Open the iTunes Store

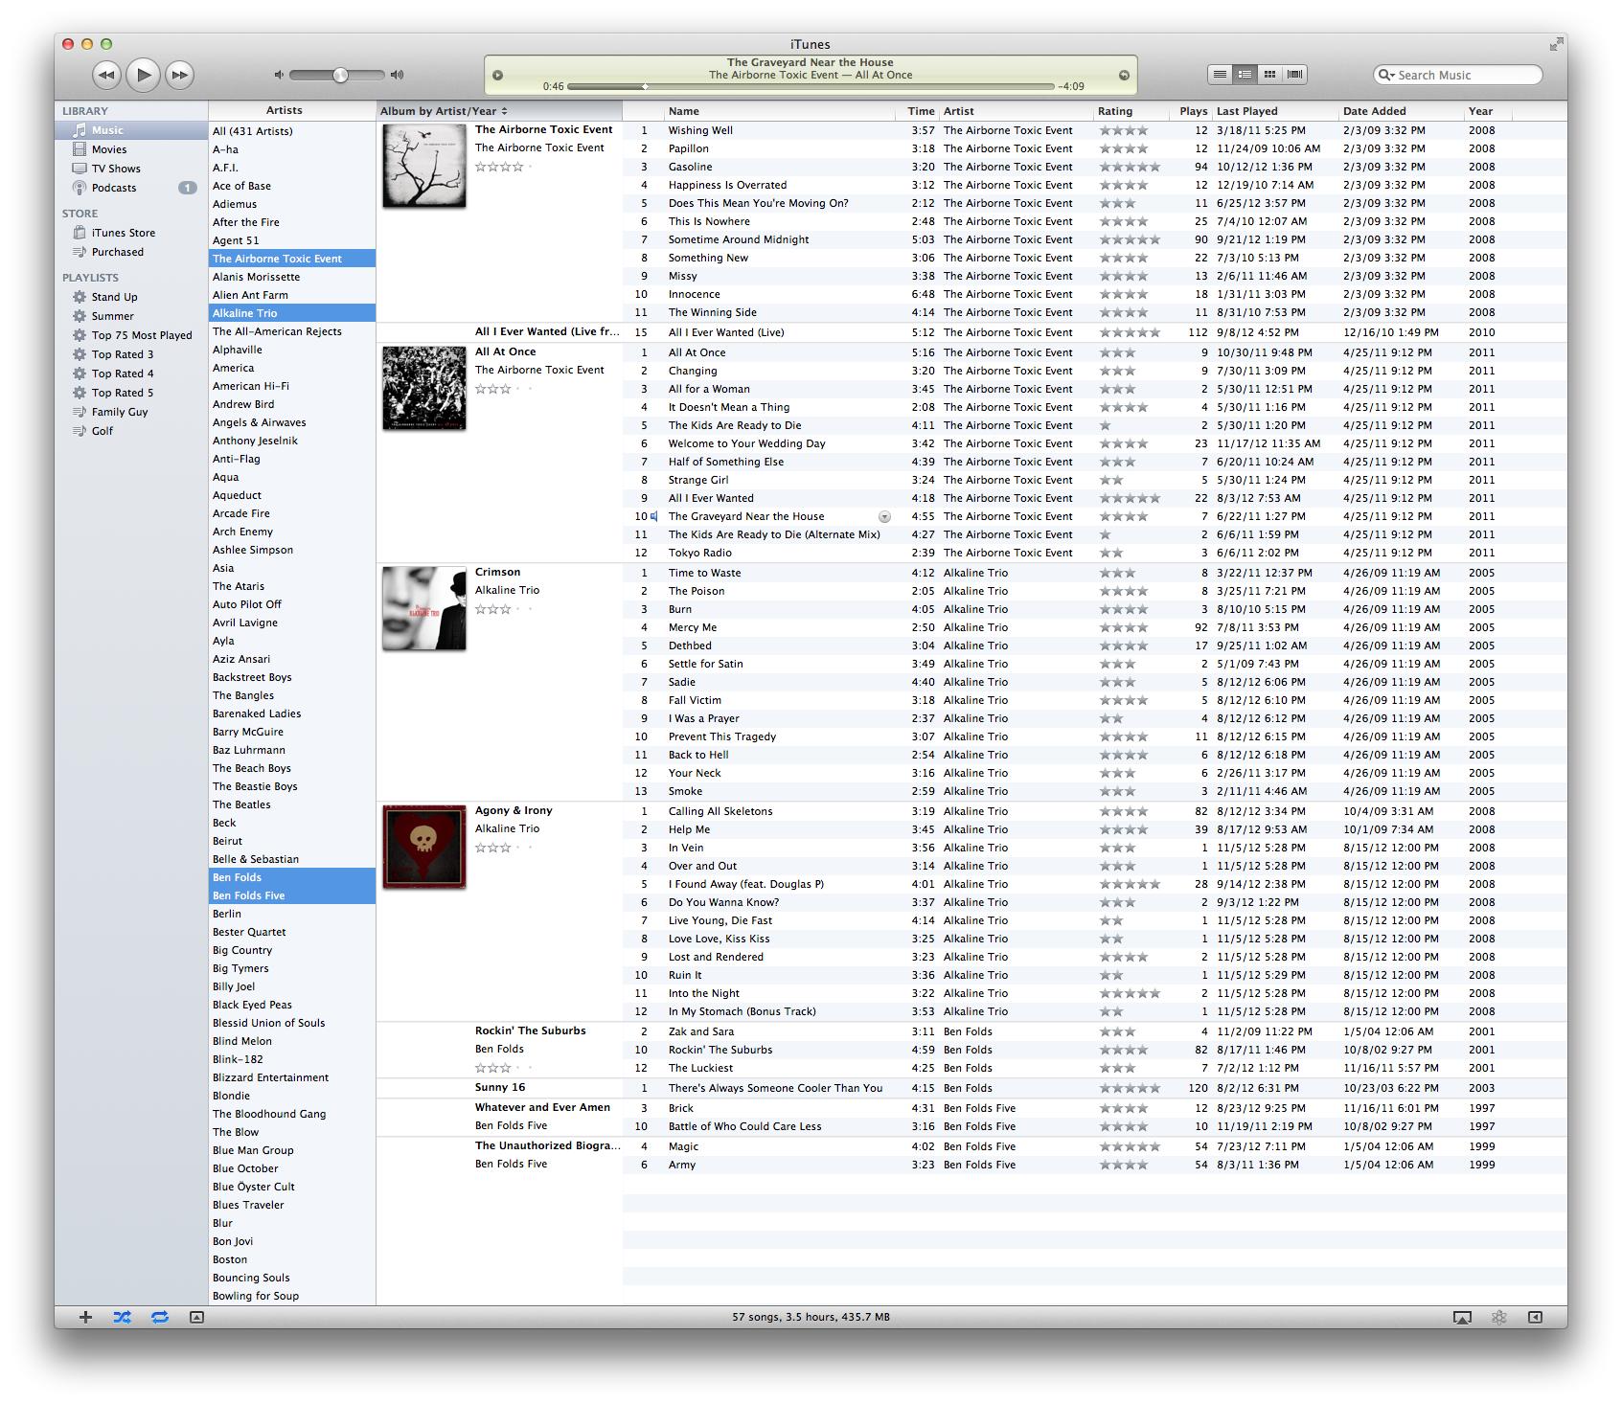[x=131, y=233]
